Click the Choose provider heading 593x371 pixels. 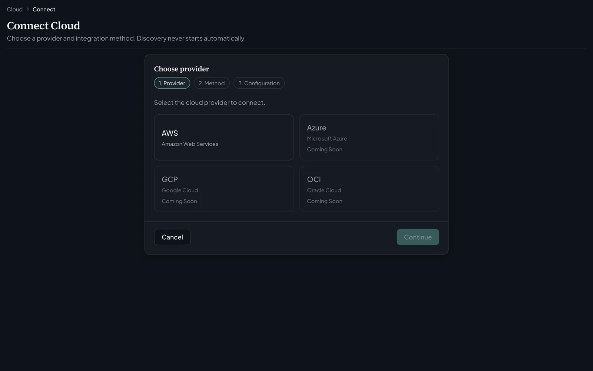182,69
